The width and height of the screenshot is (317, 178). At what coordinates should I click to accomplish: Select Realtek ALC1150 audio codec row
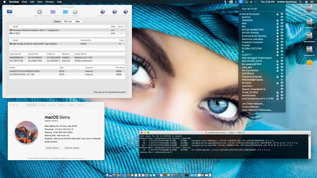coord(67,57)
